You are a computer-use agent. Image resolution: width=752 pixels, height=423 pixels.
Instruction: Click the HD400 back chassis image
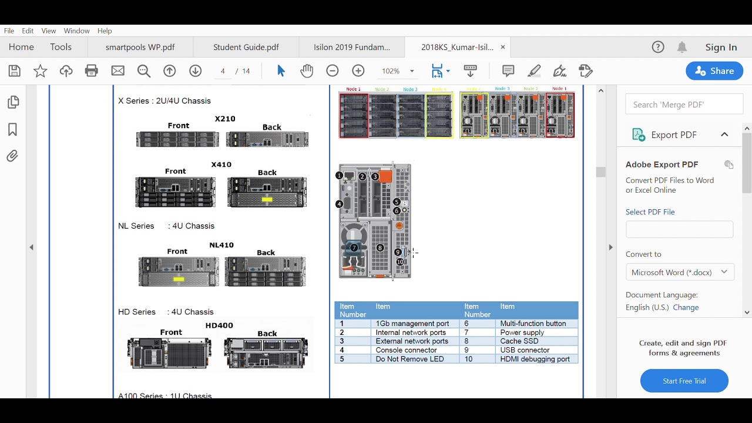pyautogui.click(x=266, y=353)
